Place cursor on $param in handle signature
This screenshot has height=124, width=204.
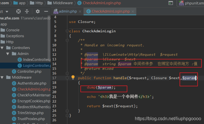(189, 78)
